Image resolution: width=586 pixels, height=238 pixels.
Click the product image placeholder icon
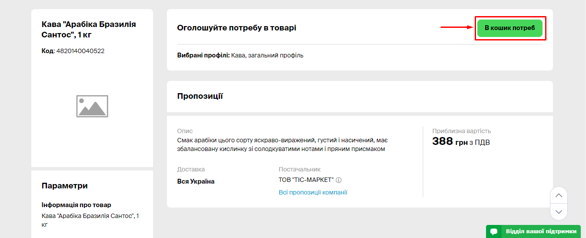point(92,107)
